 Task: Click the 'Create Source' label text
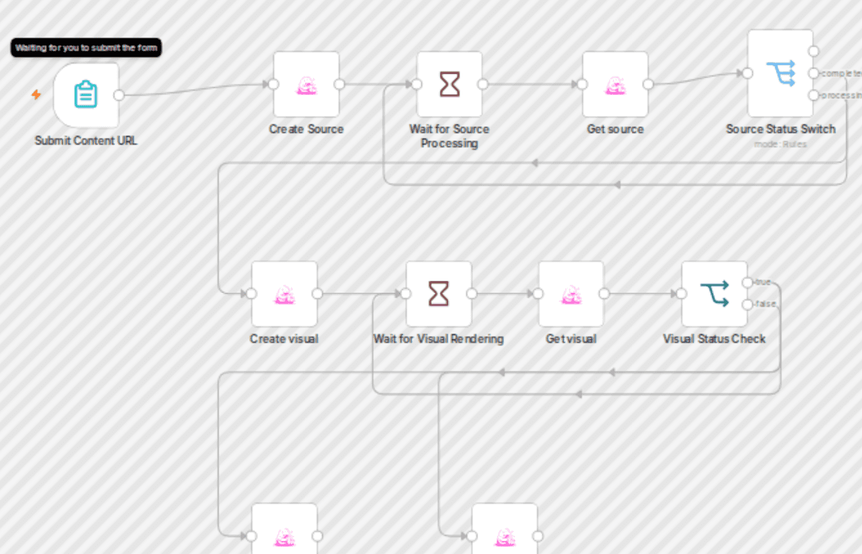pyautogui.click(x=306, y=129)
